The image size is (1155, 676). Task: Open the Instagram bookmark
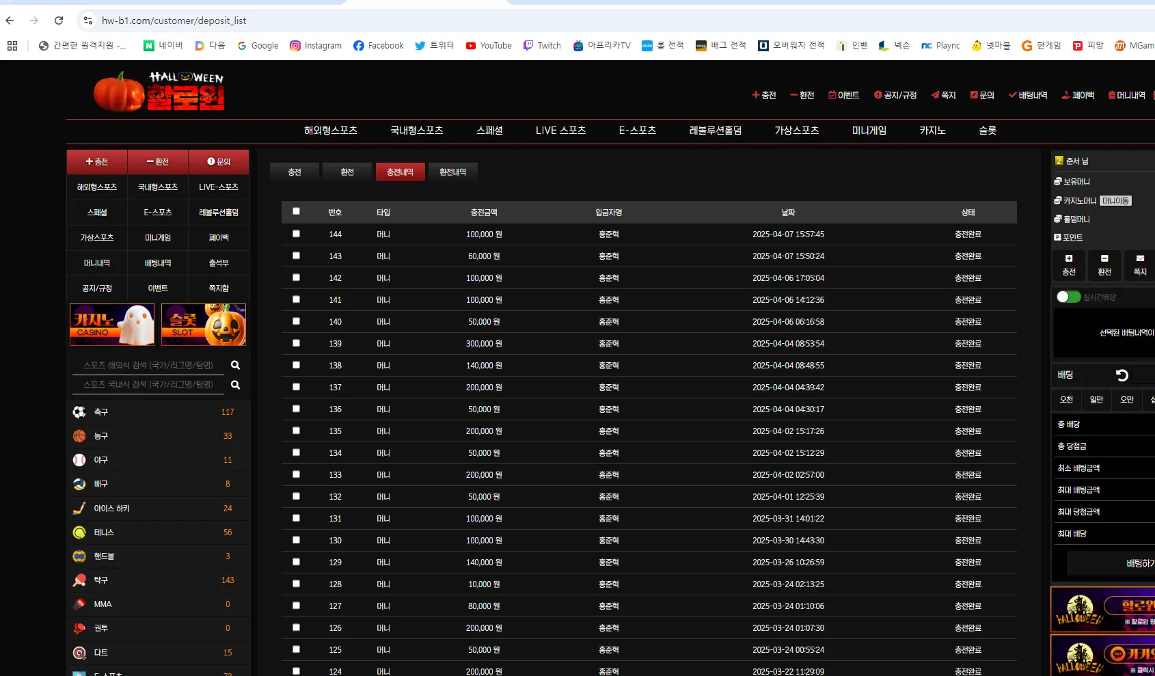[x=316, y=46]
